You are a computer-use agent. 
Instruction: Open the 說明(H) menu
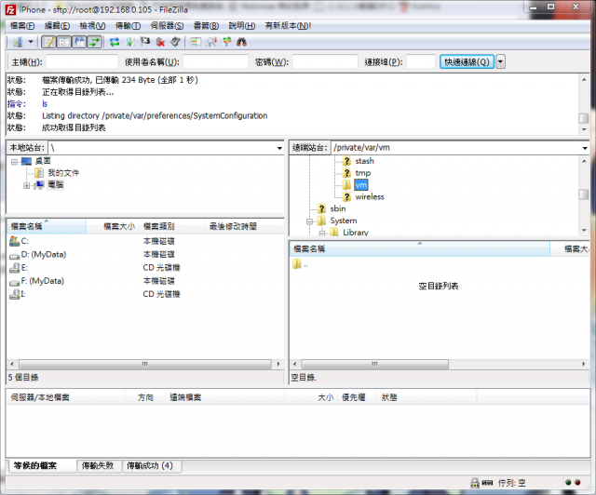pos(242,26)
